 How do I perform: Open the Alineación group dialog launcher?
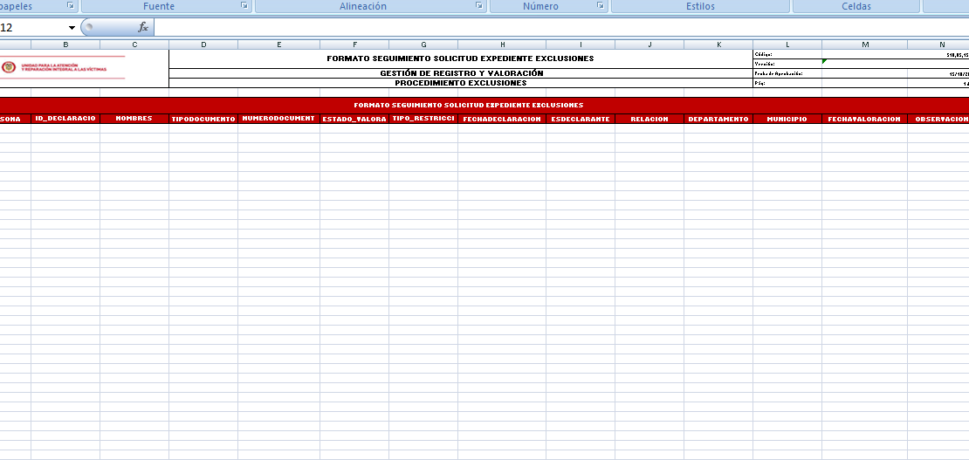pos(479,5)
